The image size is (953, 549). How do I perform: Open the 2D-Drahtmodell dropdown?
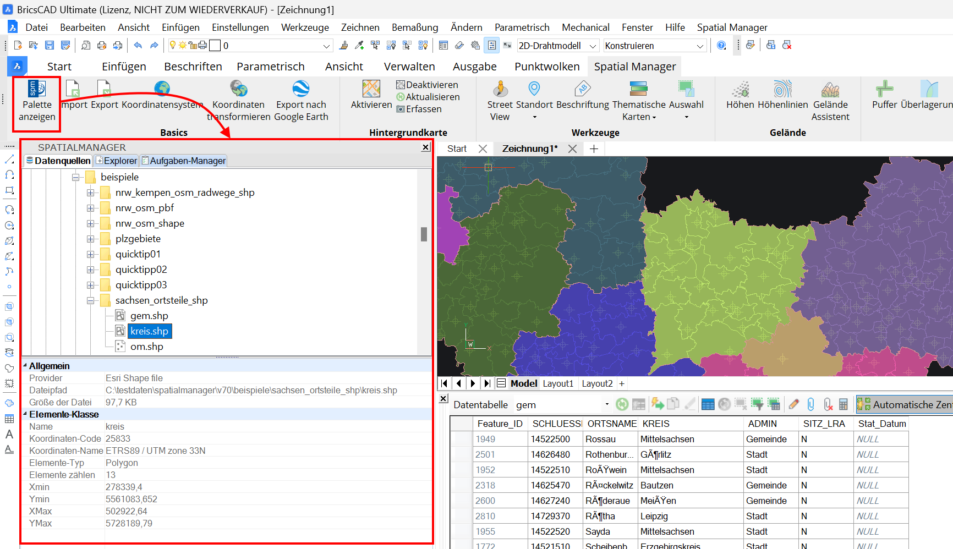coord(593,45)
